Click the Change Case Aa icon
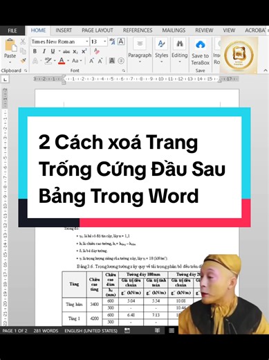269x360 pixels. coord(75,61)
